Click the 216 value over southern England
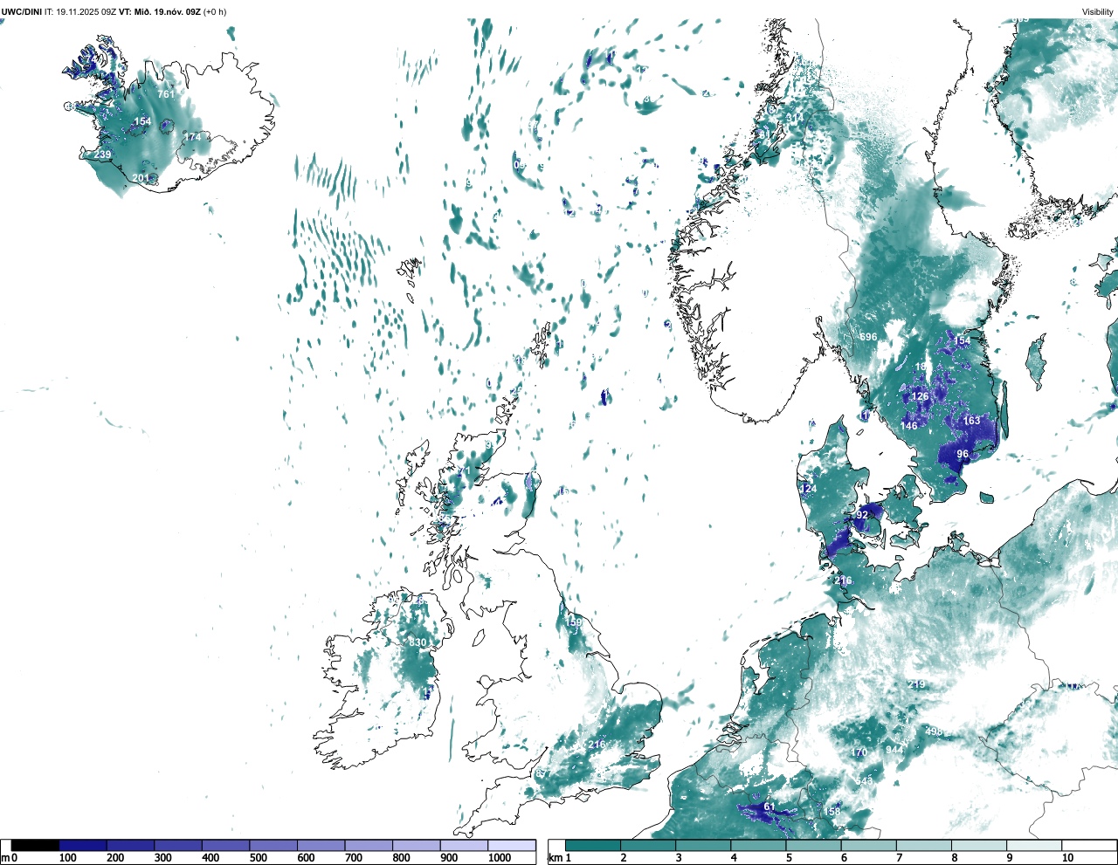 click(597, 745)
